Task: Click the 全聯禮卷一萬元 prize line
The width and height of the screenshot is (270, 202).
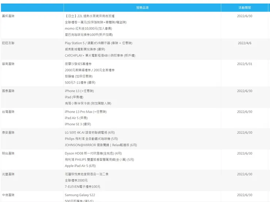Action: pyautogui.click(x=96, y=22)
